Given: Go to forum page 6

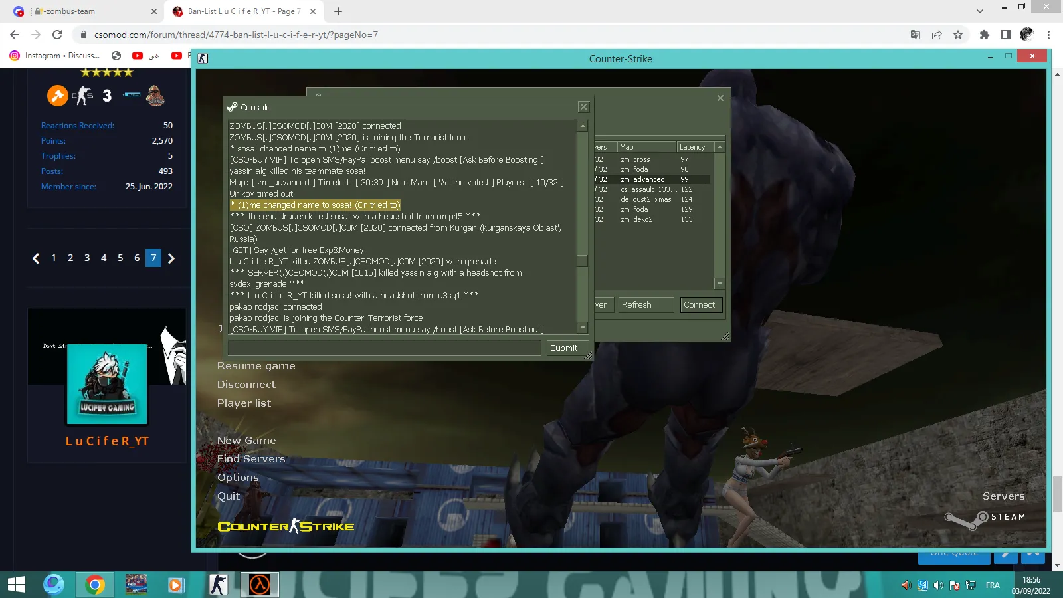Looking at the screenshot, I should click(x=137, y=258).
